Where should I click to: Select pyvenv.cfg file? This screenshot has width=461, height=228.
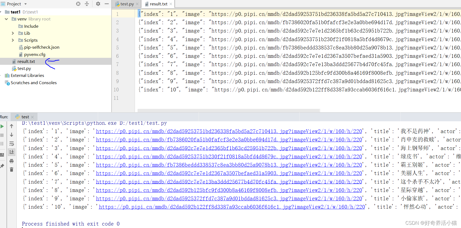pos(32,54)
